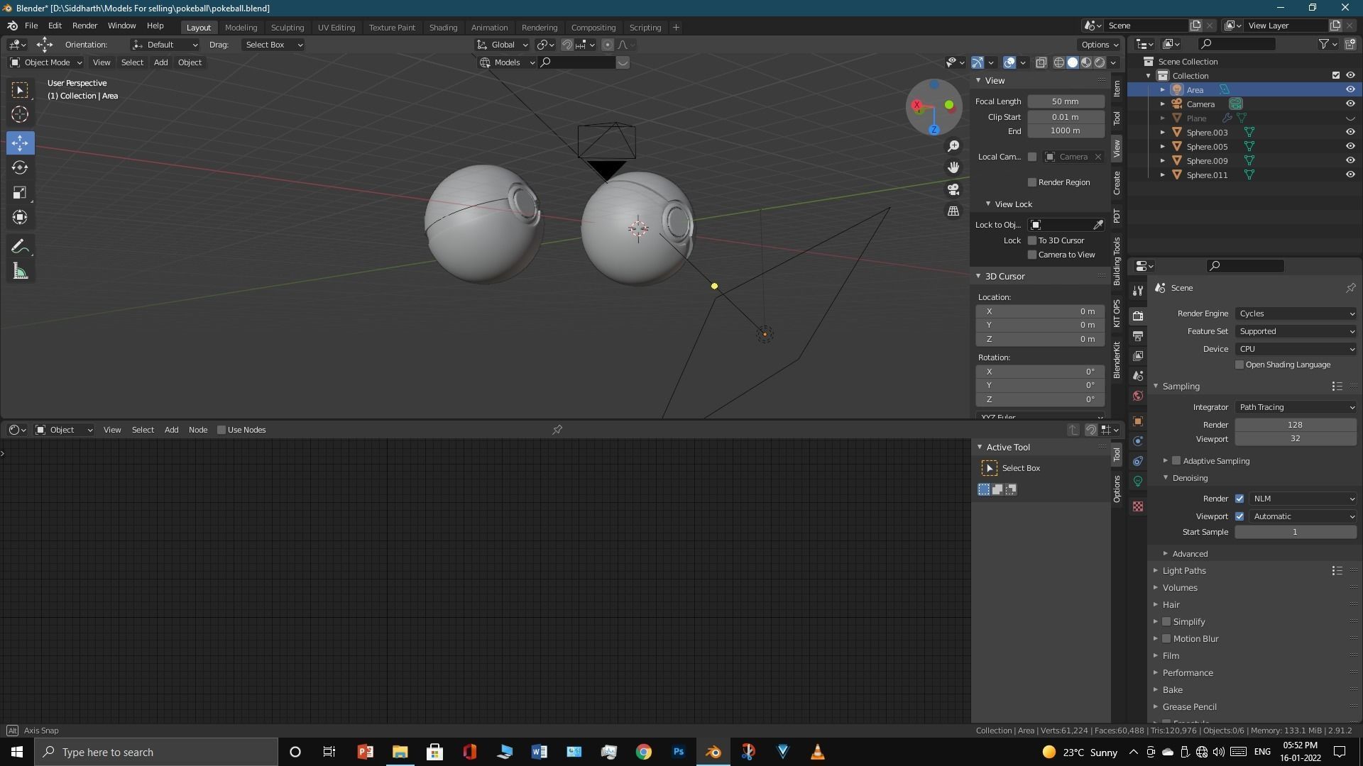Image resolution: width=1363 pixels, height=766 pixels.
Task: Enable Open Shading Language checkbox
Action: click(1239, 365)
